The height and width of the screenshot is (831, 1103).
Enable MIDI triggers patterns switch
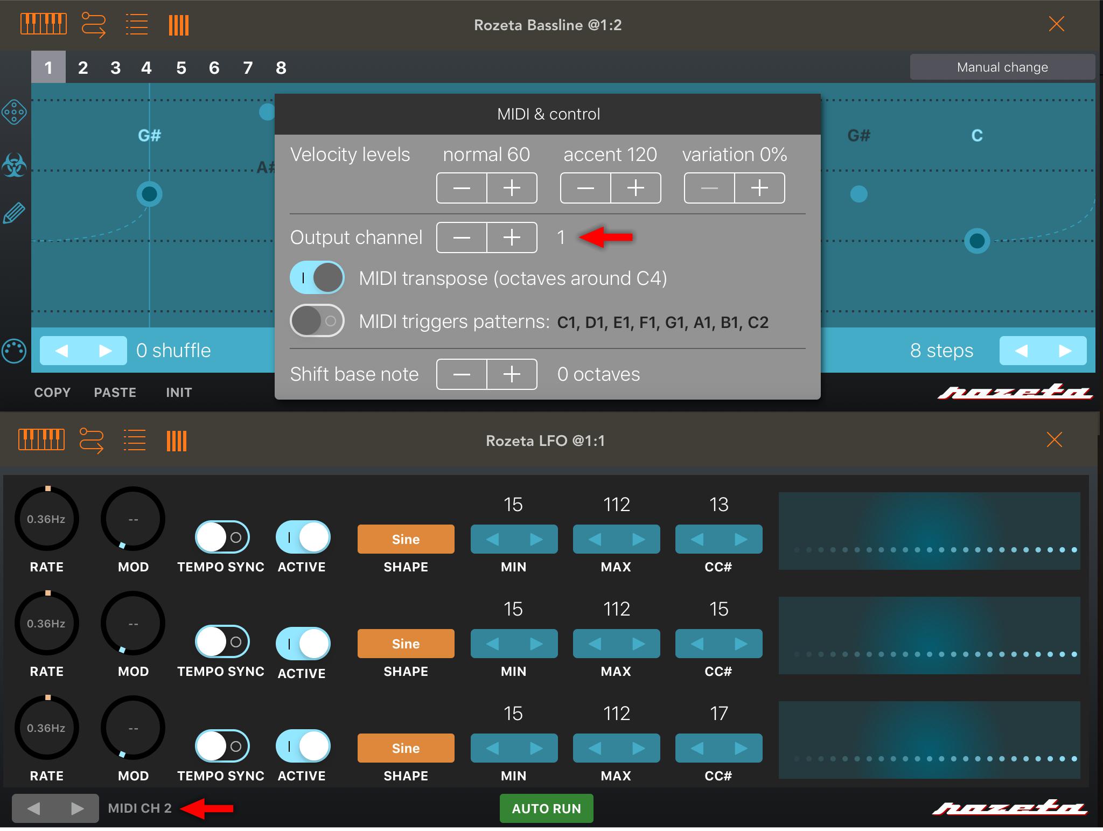317,320
